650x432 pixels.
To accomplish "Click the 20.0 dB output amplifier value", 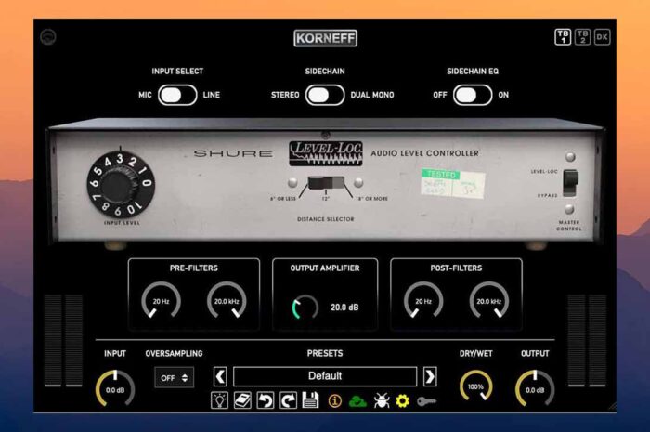I will point(344,308).
